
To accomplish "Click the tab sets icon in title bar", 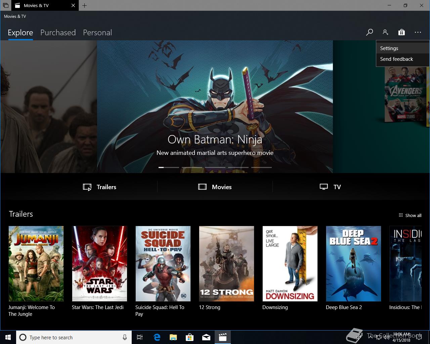I will point(5,5).
